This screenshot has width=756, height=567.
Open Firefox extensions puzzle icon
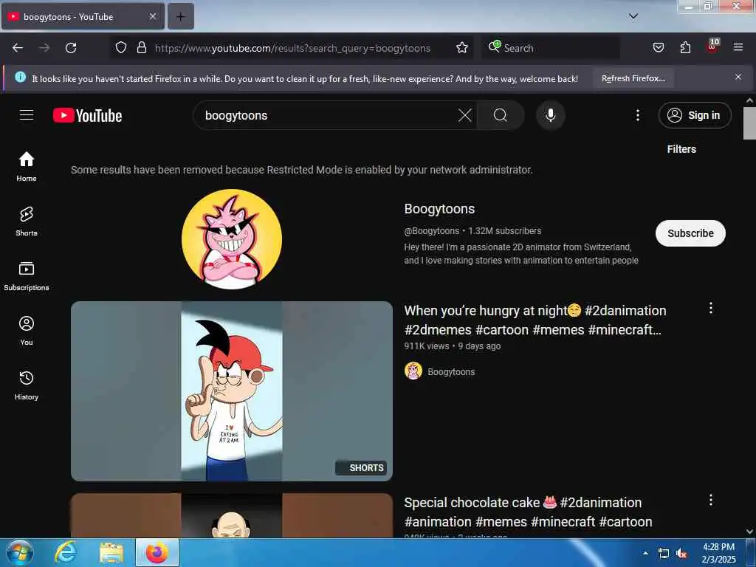tap(685, 47)
